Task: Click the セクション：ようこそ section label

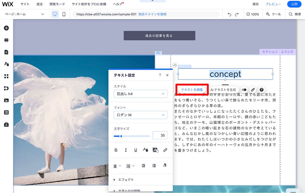Action: tap(278, 52)
